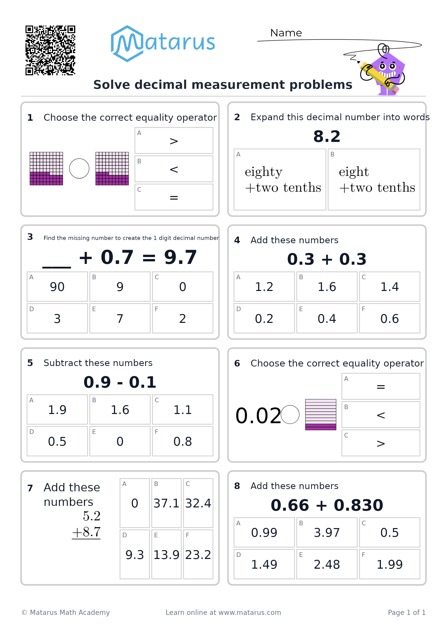
Task: Click the QR code in the header
Action: point(50,50)
